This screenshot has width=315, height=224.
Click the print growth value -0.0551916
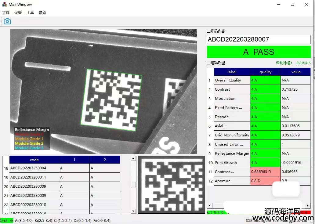(x=291, y=163)
